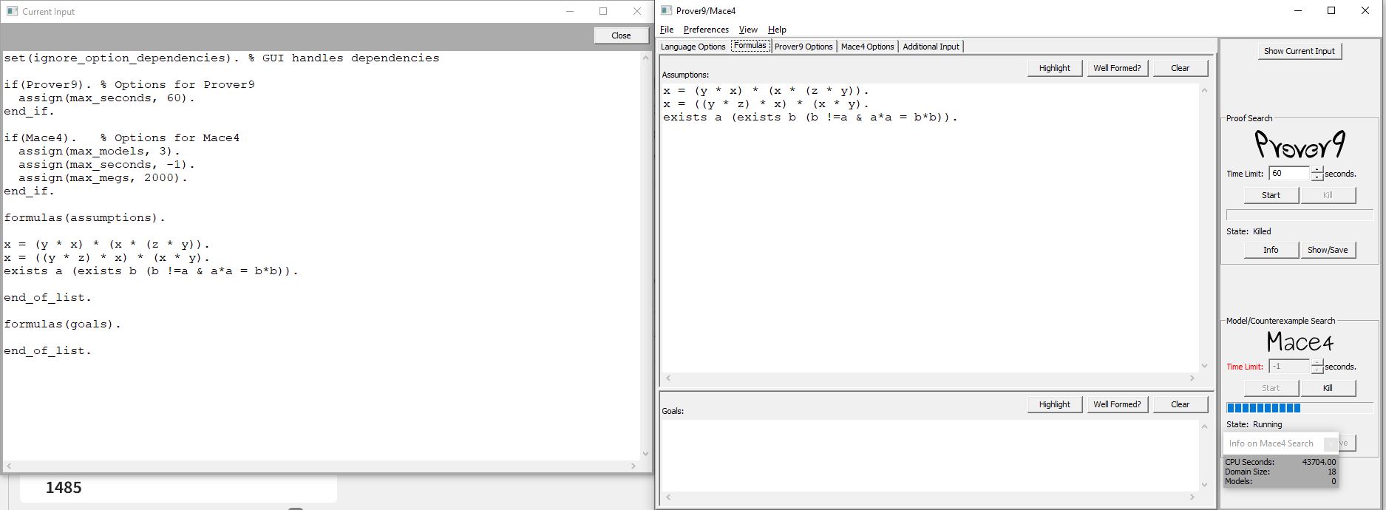Click scroll-up arrow of Assumptions scrollbar
1386x510 pixels.
1204,90
